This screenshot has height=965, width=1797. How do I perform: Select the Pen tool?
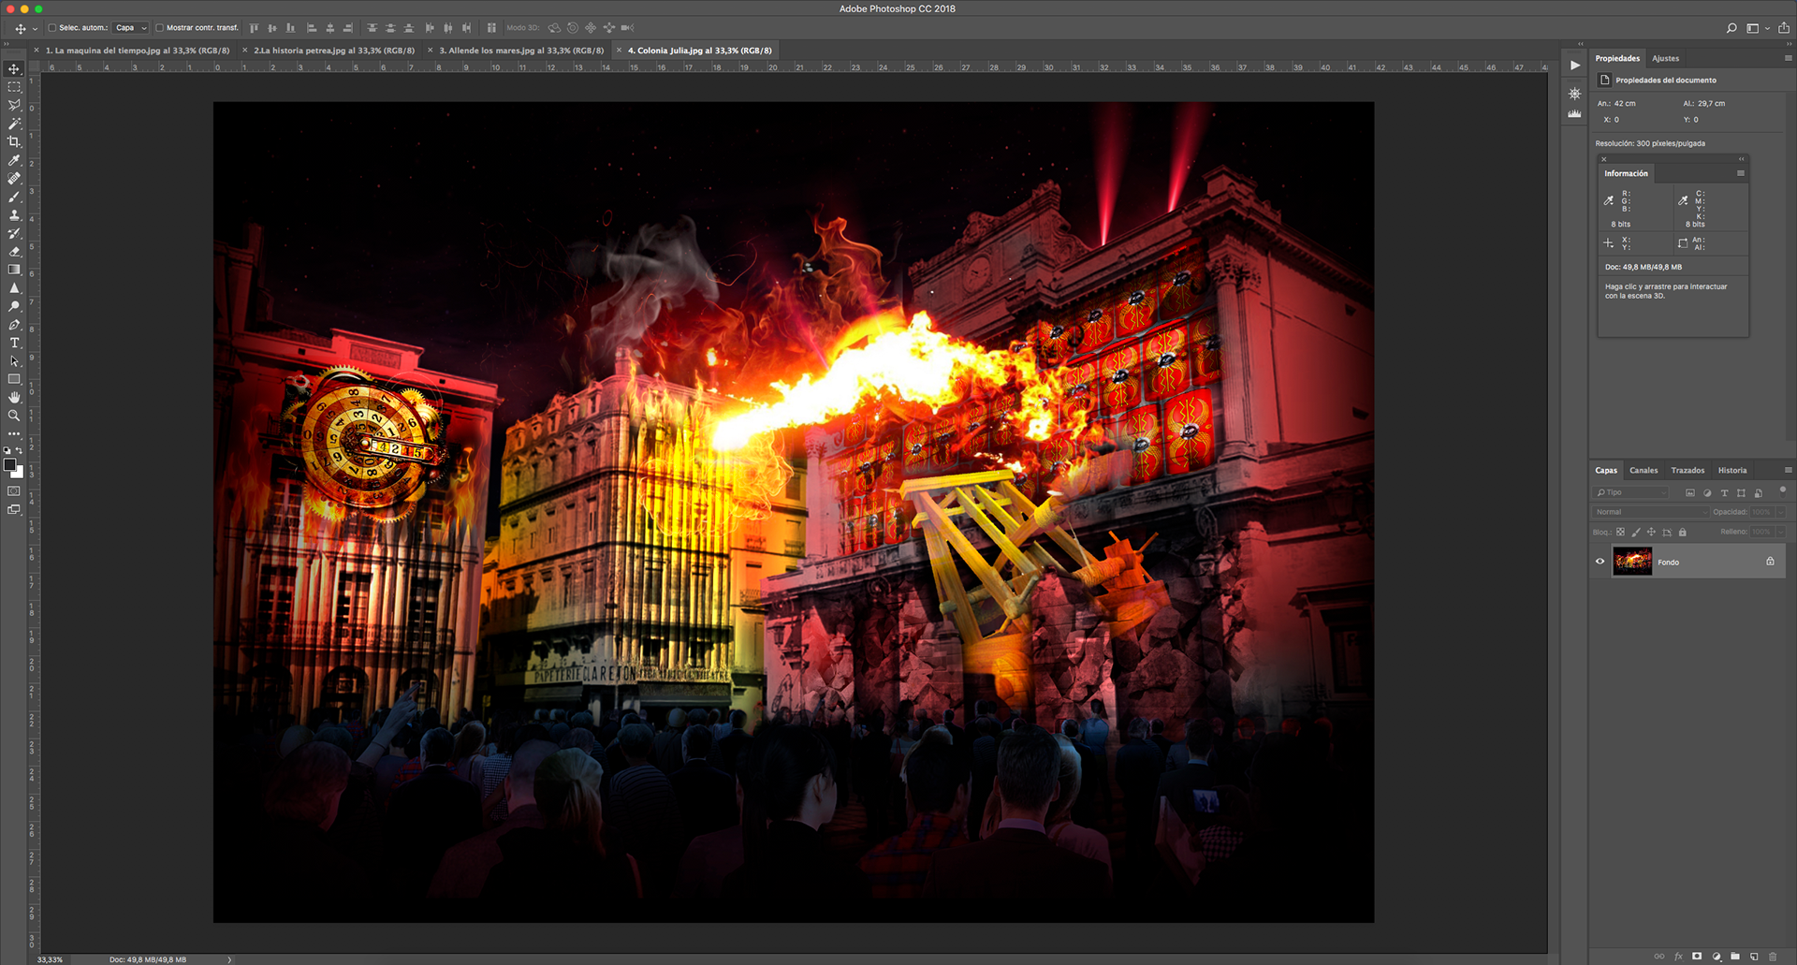[14, 325]
